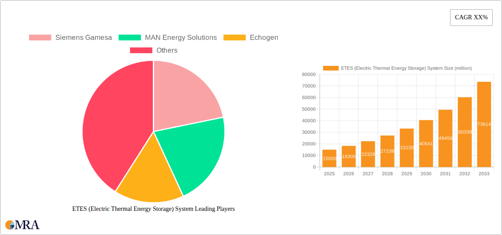This screenshot has width=502, height=235.
Task: Hide the ETES System Size bar series
Action: point(397,68)
